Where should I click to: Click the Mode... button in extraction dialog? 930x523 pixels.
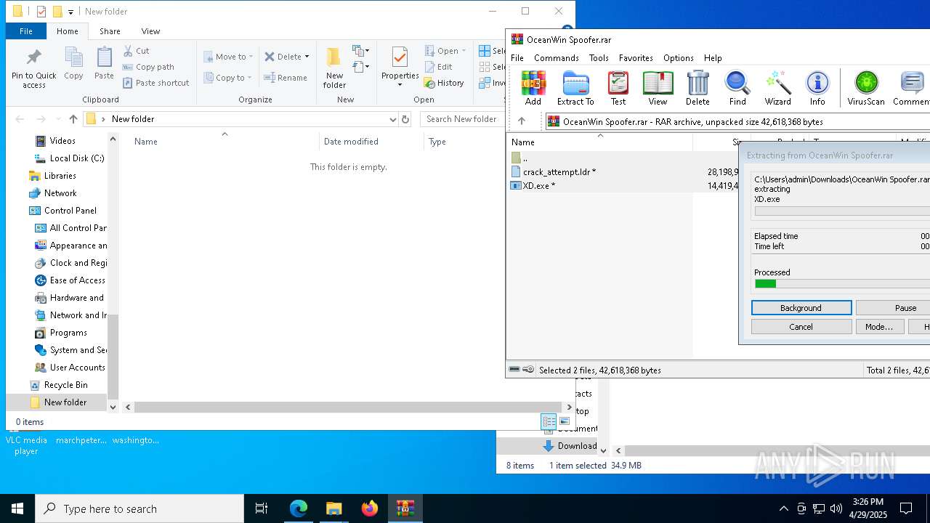coord(878,327)
